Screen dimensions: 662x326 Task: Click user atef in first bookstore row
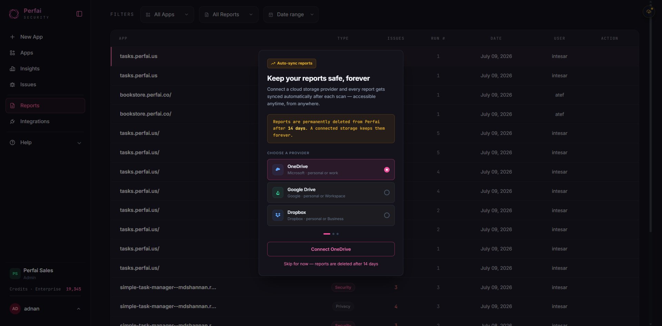click(x=560, y=95)
